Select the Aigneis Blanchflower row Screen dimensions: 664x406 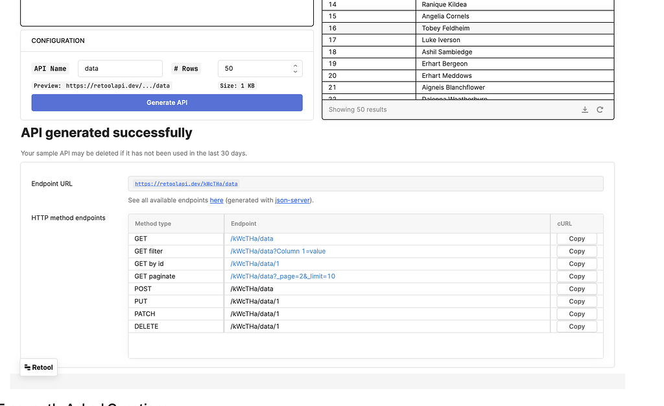[x=468, y=88]
